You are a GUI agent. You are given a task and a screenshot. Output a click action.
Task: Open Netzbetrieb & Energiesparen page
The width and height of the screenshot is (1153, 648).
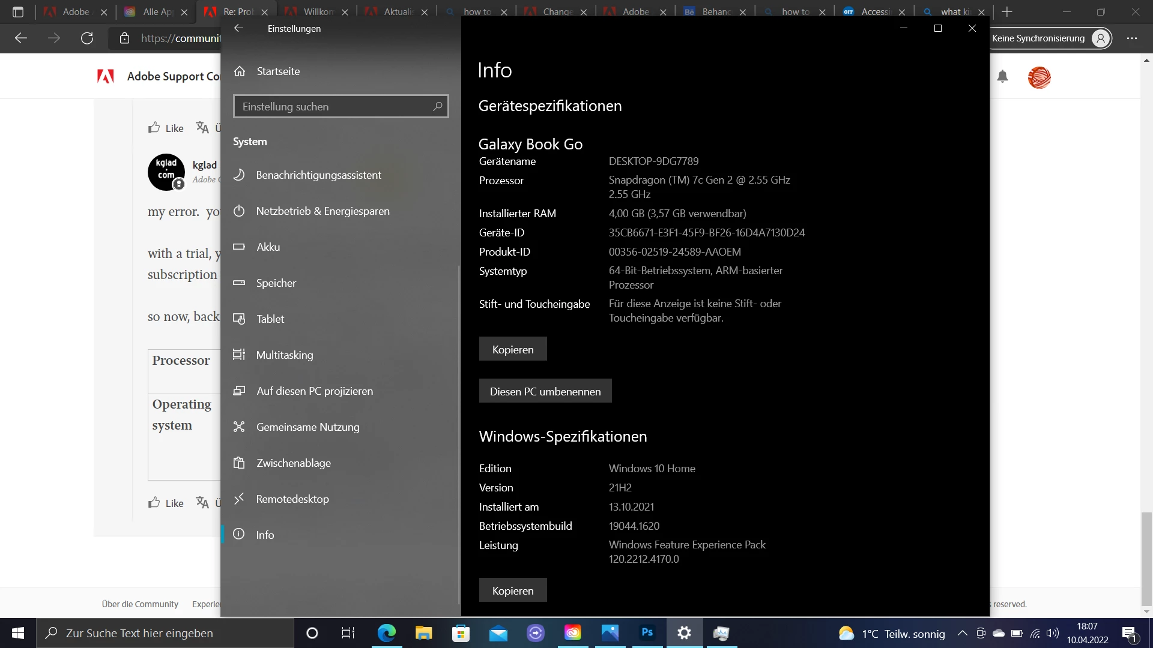322,211
